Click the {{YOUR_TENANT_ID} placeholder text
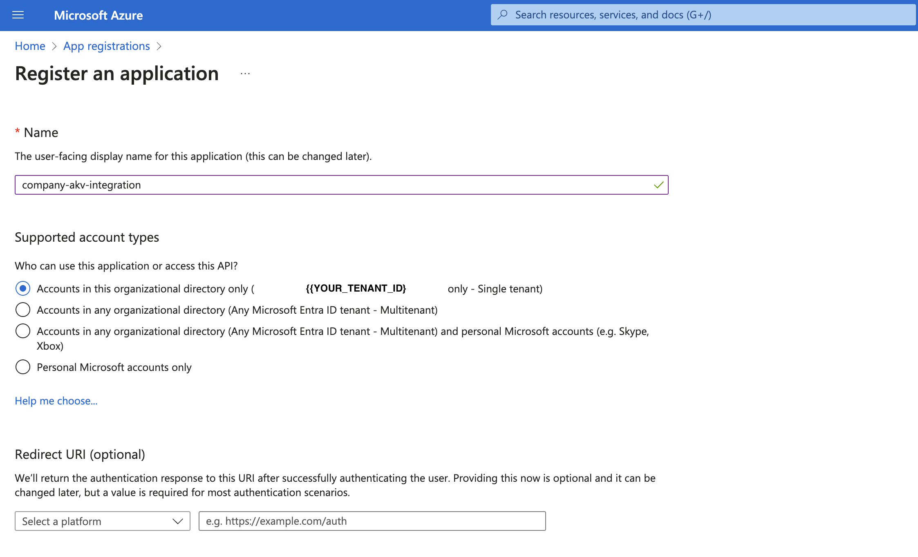This screenshot has height=557, width=918. point(356,288)
